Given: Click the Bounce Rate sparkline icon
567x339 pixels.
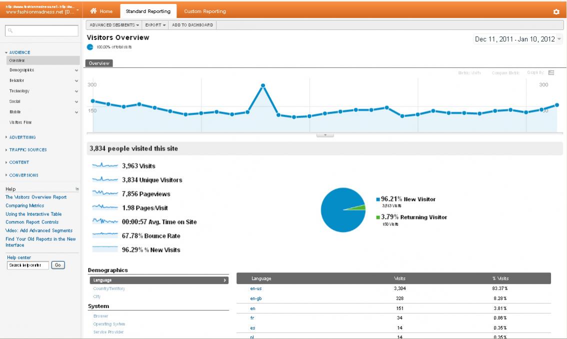Looking at the screenshot, I should tap(105, 235).
